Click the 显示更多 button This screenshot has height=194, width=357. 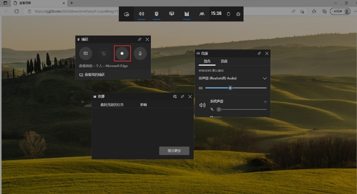click(x=174, y=151)
